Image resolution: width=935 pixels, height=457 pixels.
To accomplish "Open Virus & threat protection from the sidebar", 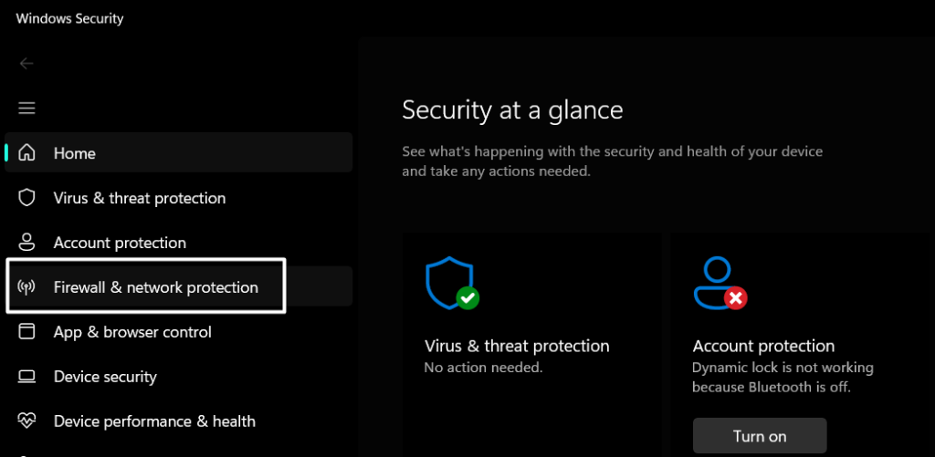I will 140,198.
